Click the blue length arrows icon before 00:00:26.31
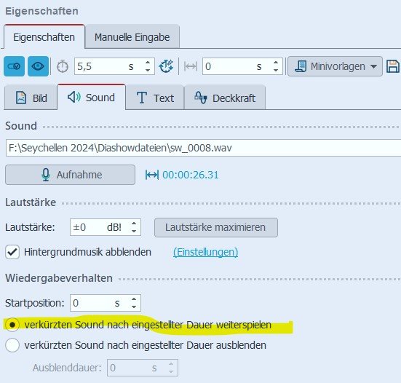This screenshot has width=401, height=383. [152, 175]
